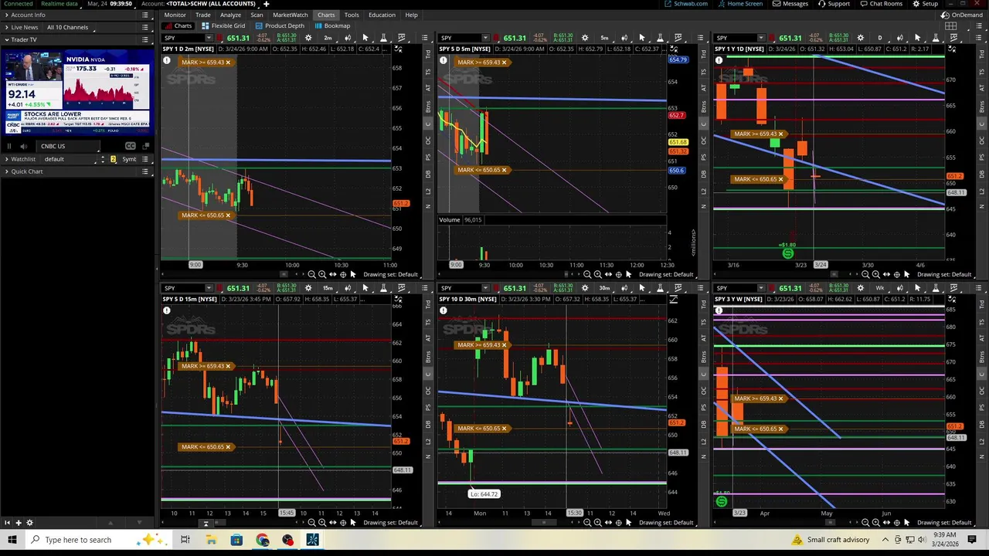Viewport: 989px width, 556px height.
Task: Open the Trade tab
Action: coord(203,15)
